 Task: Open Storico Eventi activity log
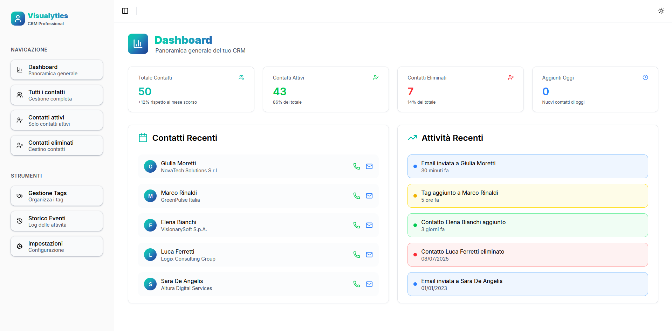pos(57,221)
